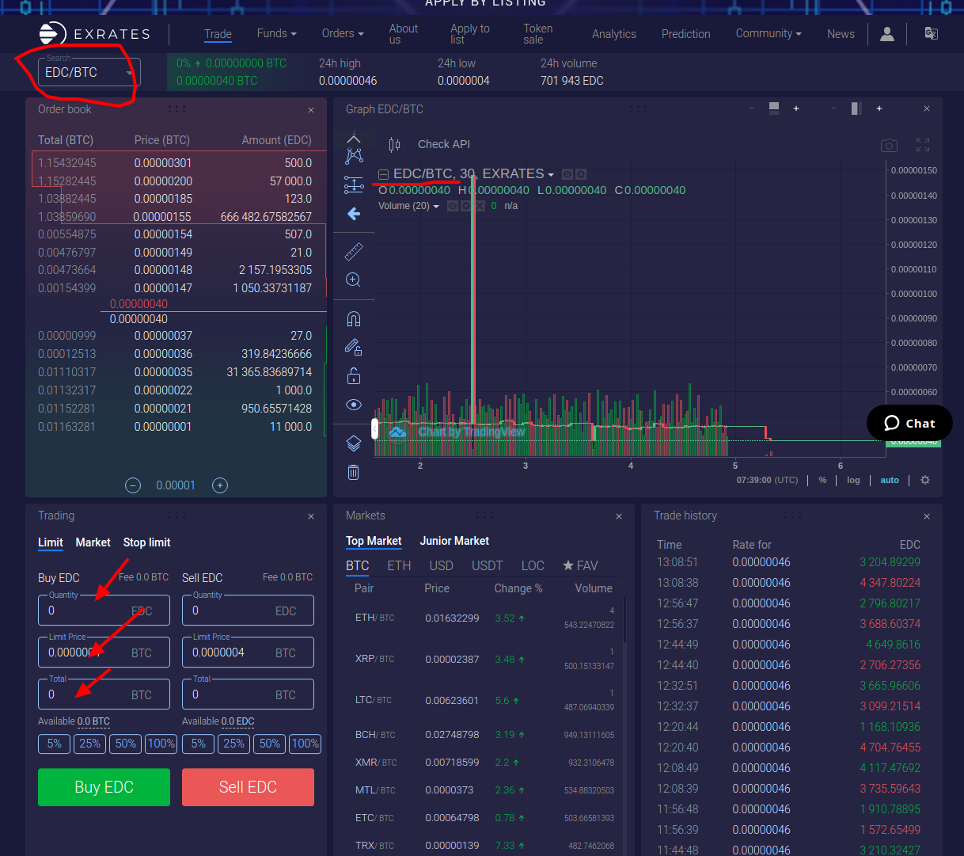
Task: Open the Prediction page
Action: [x=685, y=34]
